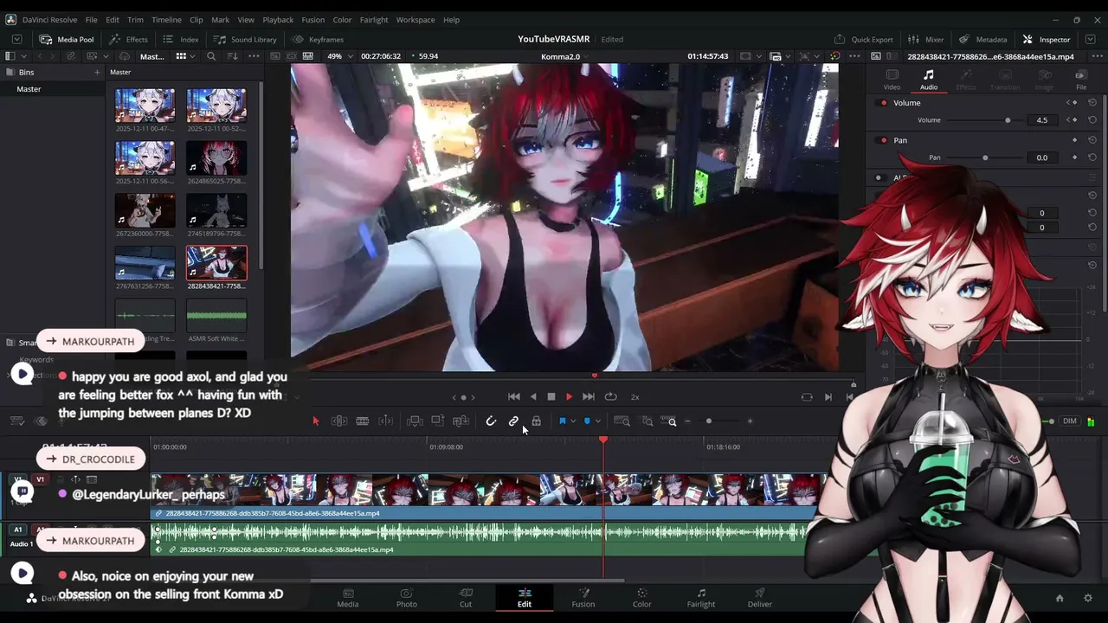
Task: Open the Komma2.0 timeline dropdown
Action: coord(564,56)
